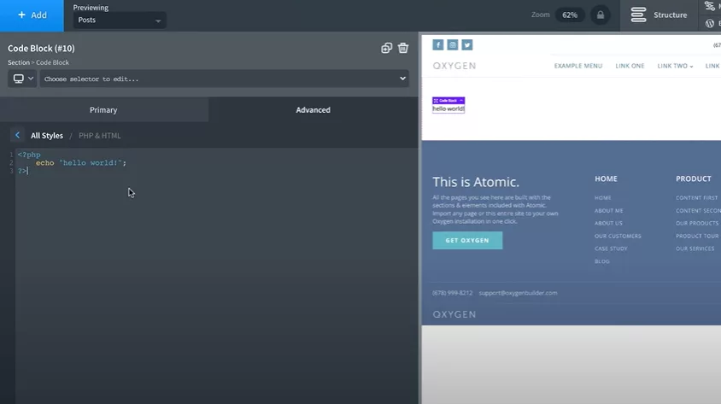Click HOME link under footer HOME column
721x404 pixels.
pyautogui.click(x=603, y=197)
